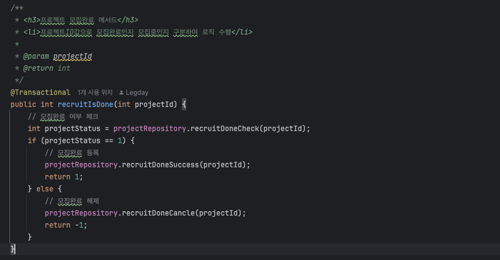Click the '모집완료 해제' comment
The width and height of the screenshot is (500, 260).
[72, 201]
